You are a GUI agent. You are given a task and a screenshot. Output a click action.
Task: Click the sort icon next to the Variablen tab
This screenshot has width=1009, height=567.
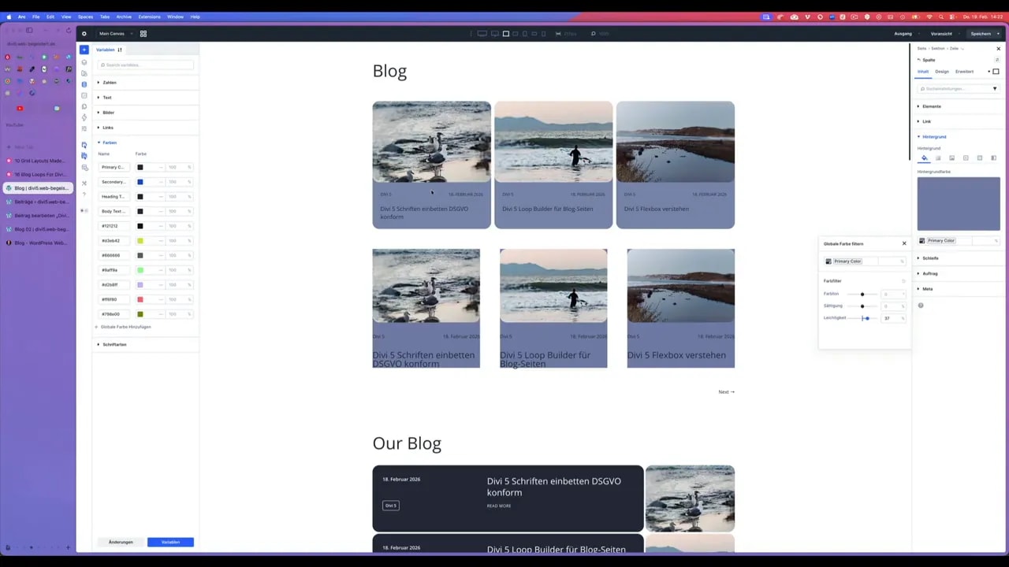pos(120,50)
